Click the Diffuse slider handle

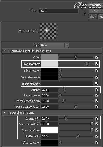click(64, 89)
